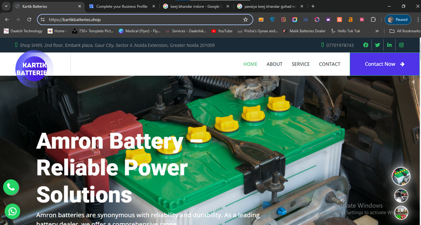
Task: Click the orange picture extension icon
Action: click(x=261, y=19)
